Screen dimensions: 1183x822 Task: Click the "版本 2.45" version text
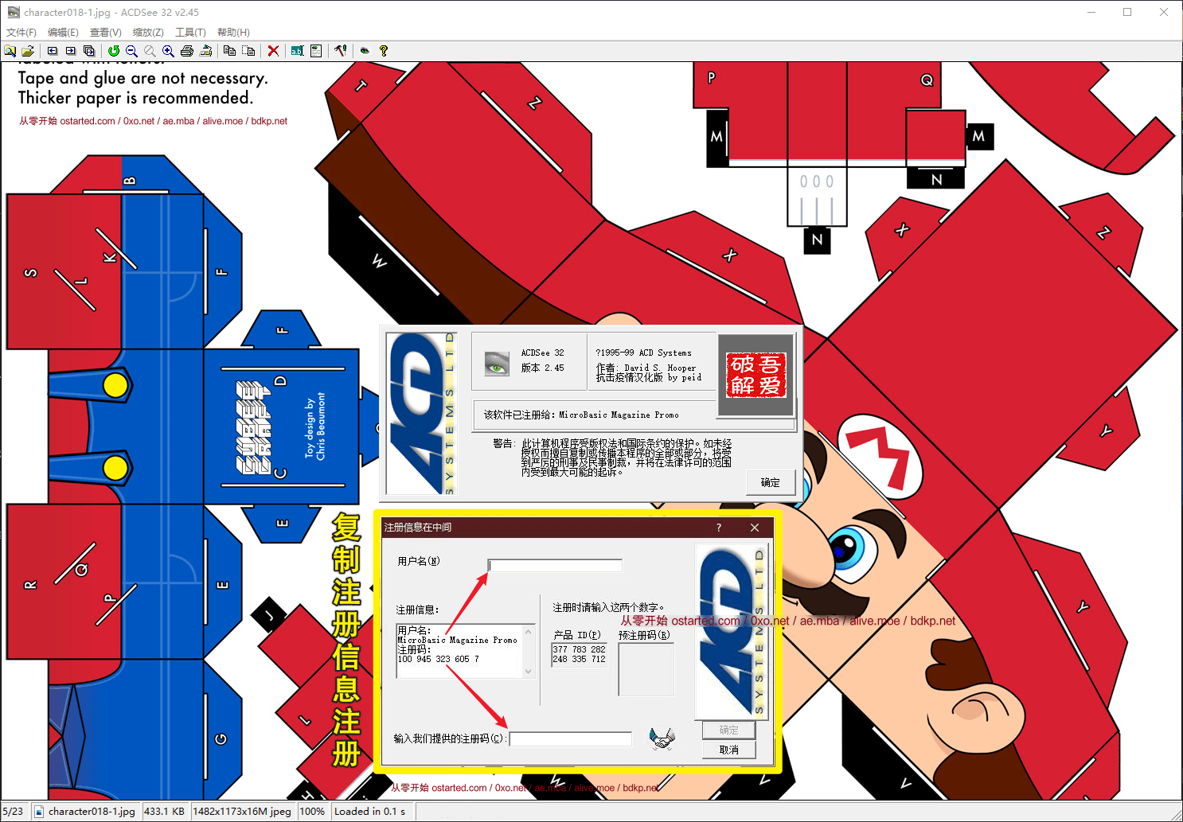[543, 368]
